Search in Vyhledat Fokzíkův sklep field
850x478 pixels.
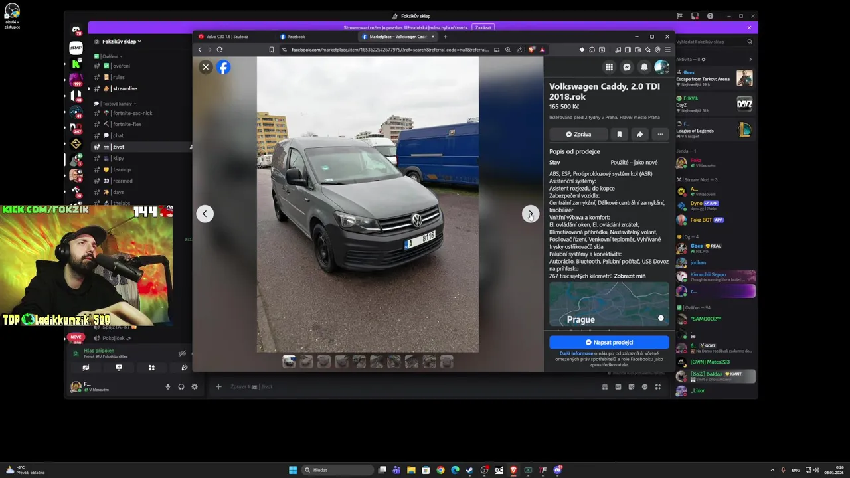click(715, 42)
